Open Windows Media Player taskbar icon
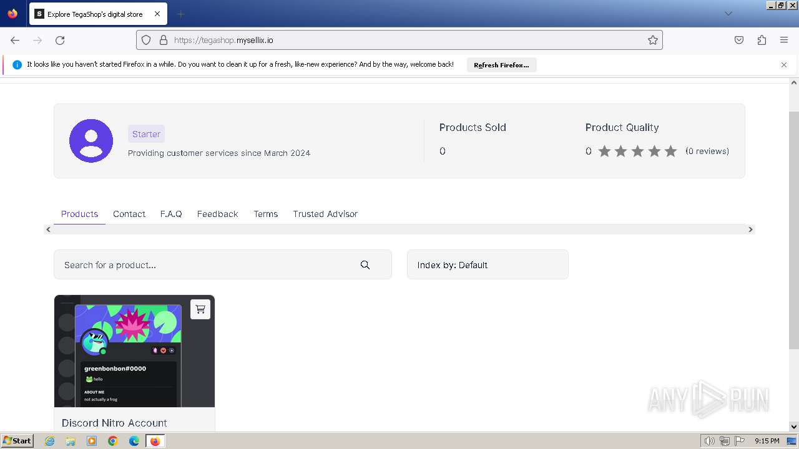This screenshot has height=449, width=799. [92, 441]
